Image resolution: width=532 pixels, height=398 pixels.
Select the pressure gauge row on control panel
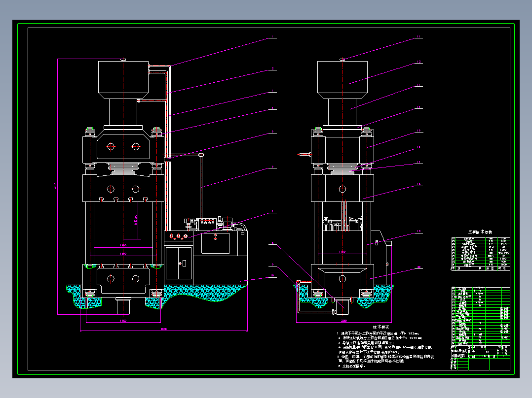pyautogui.click(x=179, y=236)
